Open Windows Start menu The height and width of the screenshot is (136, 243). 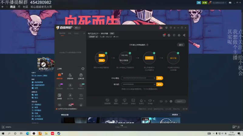coord(3,133)
